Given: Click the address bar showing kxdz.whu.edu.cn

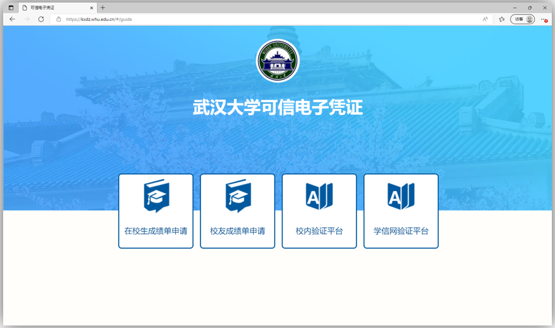Looking at the screenshot, I should [254, 19].
